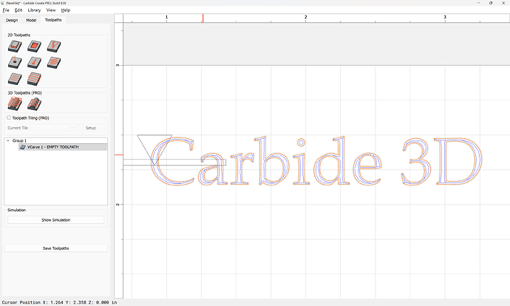Click the Setup button for tiling

point(91,128)
